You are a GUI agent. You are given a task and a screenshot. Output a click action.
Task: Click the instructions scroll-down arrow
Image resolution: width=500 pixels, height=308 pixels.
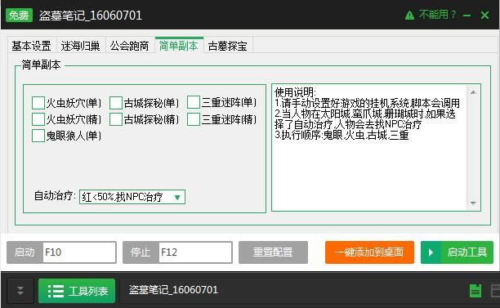click(x=473, y=203)
